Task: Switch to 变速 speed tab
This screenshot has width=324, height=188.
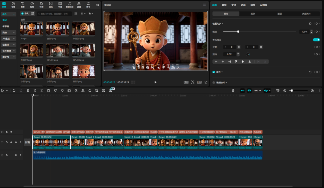Action: [234, 5]
